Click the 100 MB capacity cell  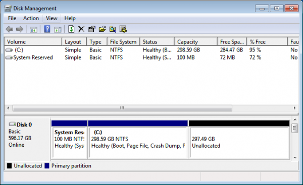pyautogui.click(x=186, y=57)
